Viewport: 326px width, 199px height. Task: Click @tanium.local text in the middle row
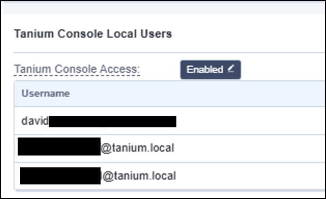[137, 148]
